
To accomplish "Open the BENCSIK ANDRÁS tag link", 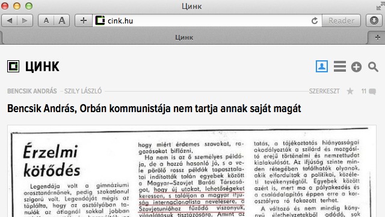I will point(32,91).
